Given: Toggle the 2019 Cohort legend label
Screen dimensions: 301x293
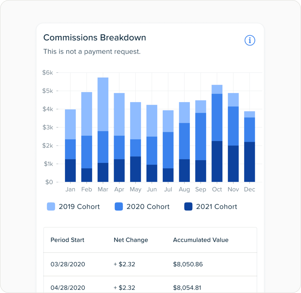Looking at the screenshot, I should [79, 207].
